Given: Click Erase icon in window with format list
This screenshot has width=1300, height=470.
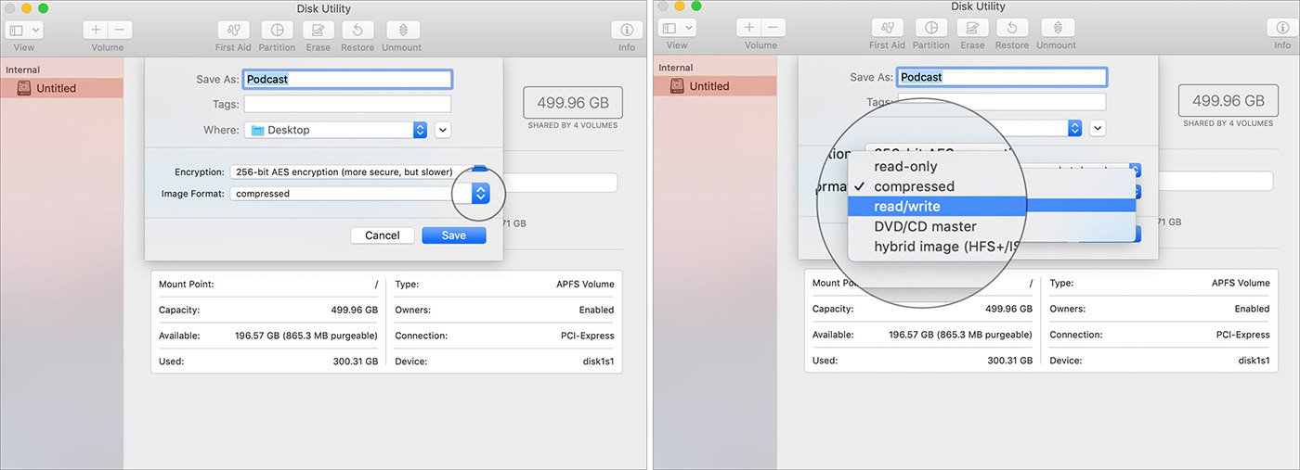Looking at the screenshot, I should [972, 28].
